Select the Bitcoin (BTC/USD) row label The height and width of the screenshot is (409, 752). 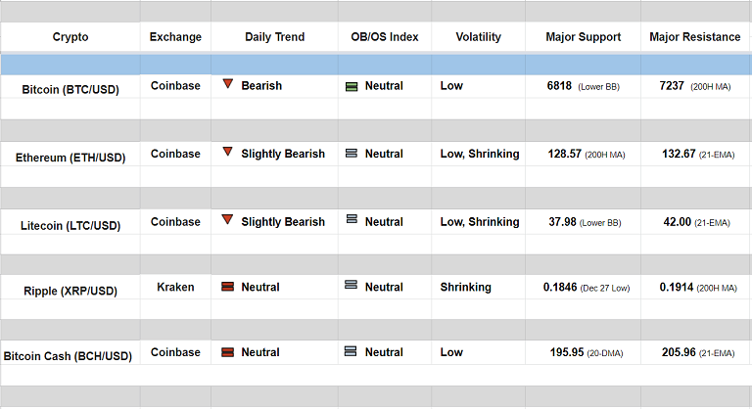click(x=70, y=89)
